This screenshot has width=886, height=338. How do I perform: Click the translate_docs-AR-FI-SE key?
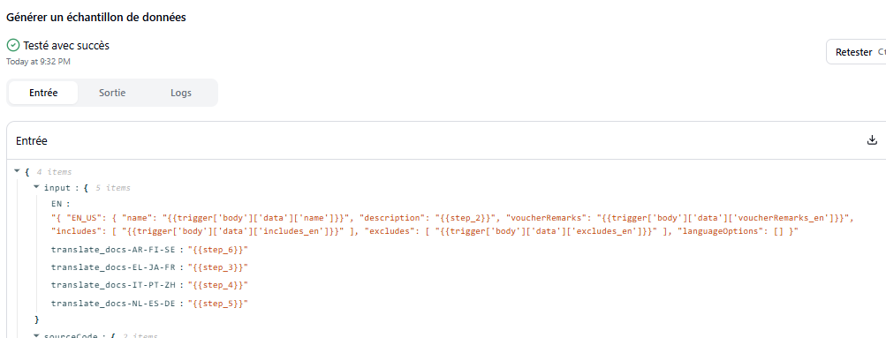pos(113,250)
